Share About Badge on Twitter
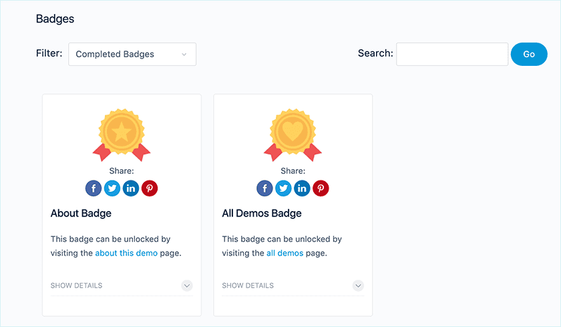Screen dimensions: 561x327 coord(112,188)
